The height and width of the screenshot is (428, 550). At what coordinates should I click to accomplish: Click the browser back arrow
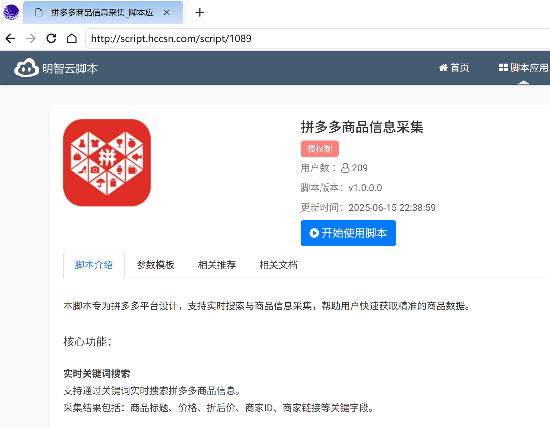click(x=10, y=38)
